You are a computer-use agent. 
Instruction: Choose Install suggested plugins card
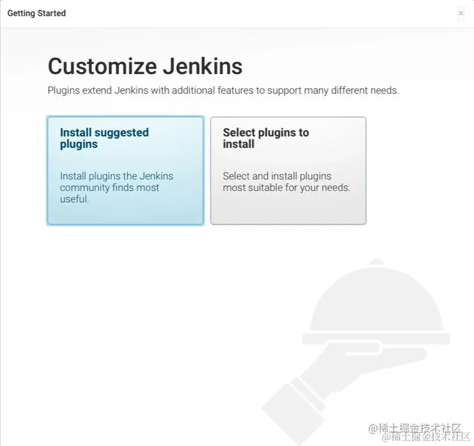(126, 170)
